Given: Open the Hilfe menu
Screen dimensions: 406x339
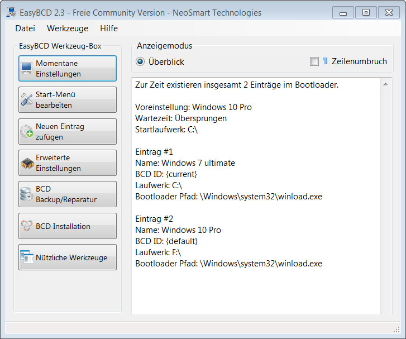Looking at the screenshot, I should click(109, 28).
